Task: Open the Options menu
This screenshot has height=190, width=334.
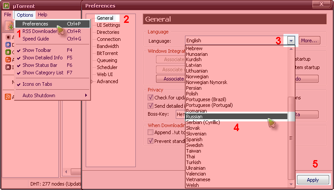Action: 25,15
